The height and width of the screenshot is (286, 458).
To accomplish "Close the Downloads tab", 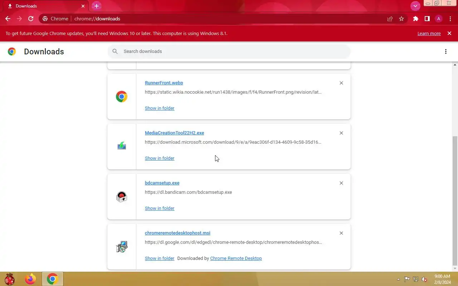I will pyautogui.click(x=83, y=6).
